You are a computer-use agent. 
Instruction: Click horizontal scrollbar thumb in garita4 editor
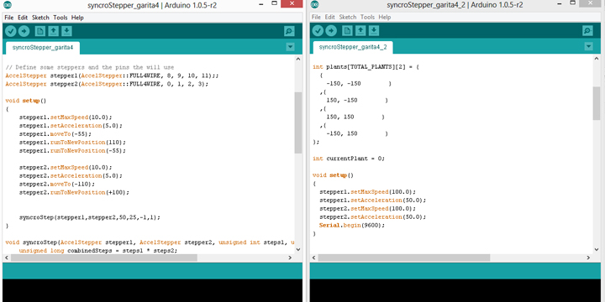(x=104, y=258)
